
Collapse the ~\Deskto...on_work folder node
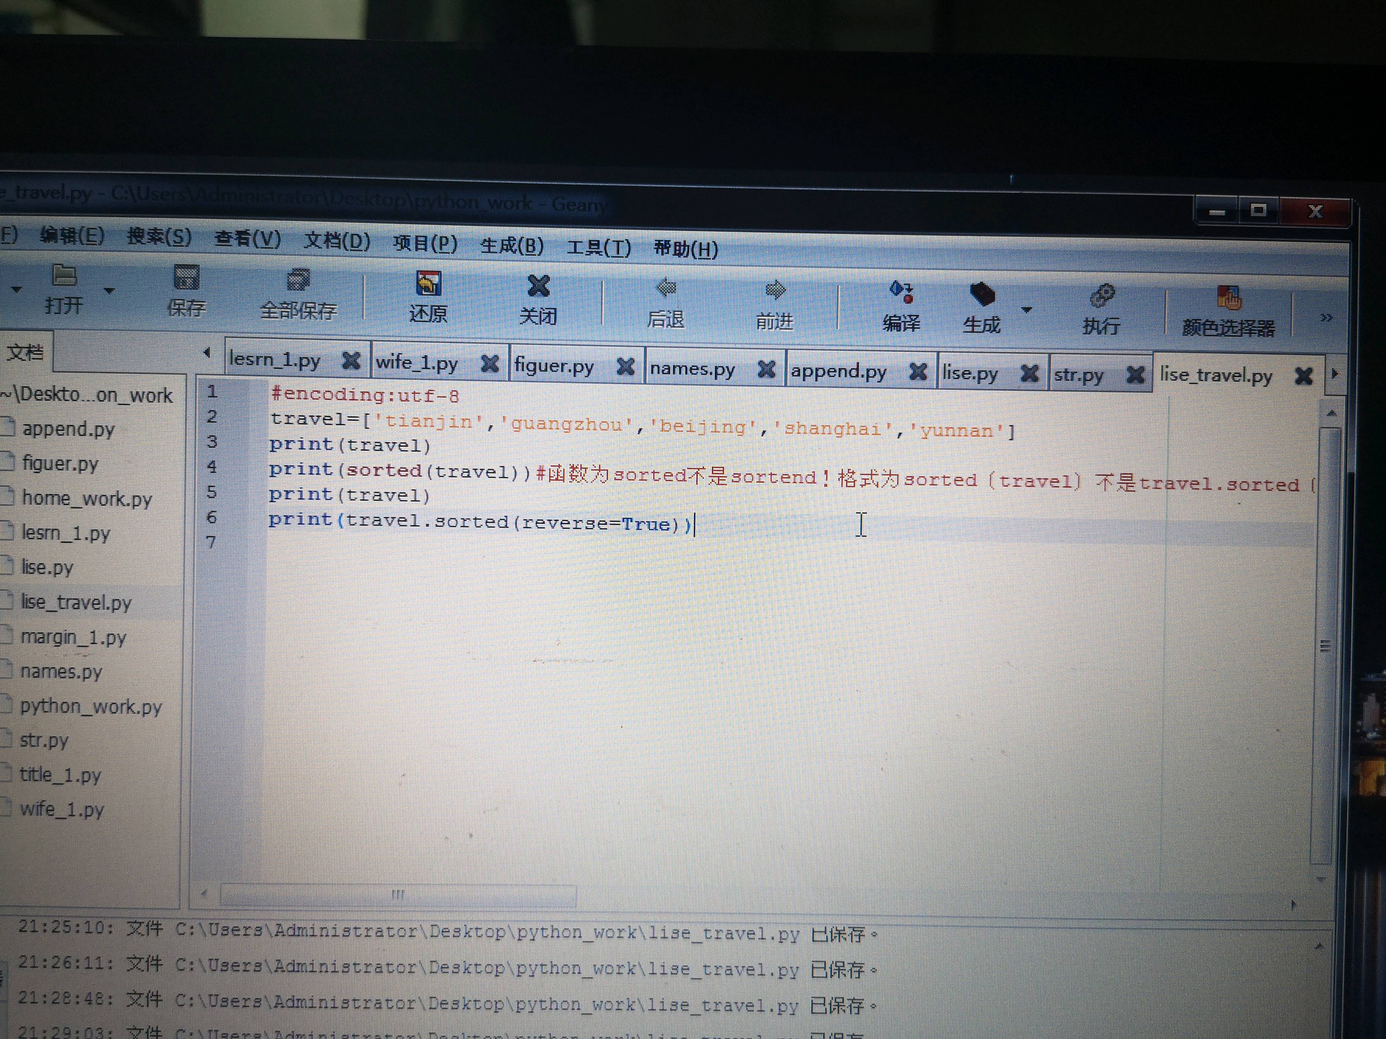[87, 395]
